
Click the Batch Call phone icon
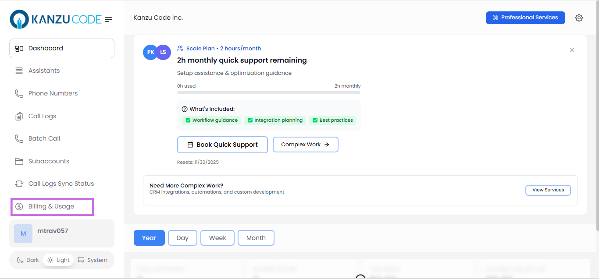click(19, 139)
